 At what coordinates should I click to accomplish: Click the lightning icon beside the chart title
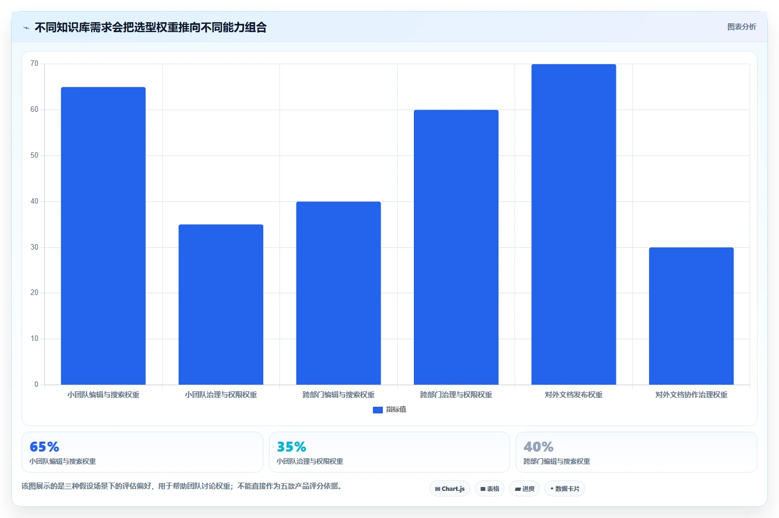pyautogui.click(x=26, y=28)
